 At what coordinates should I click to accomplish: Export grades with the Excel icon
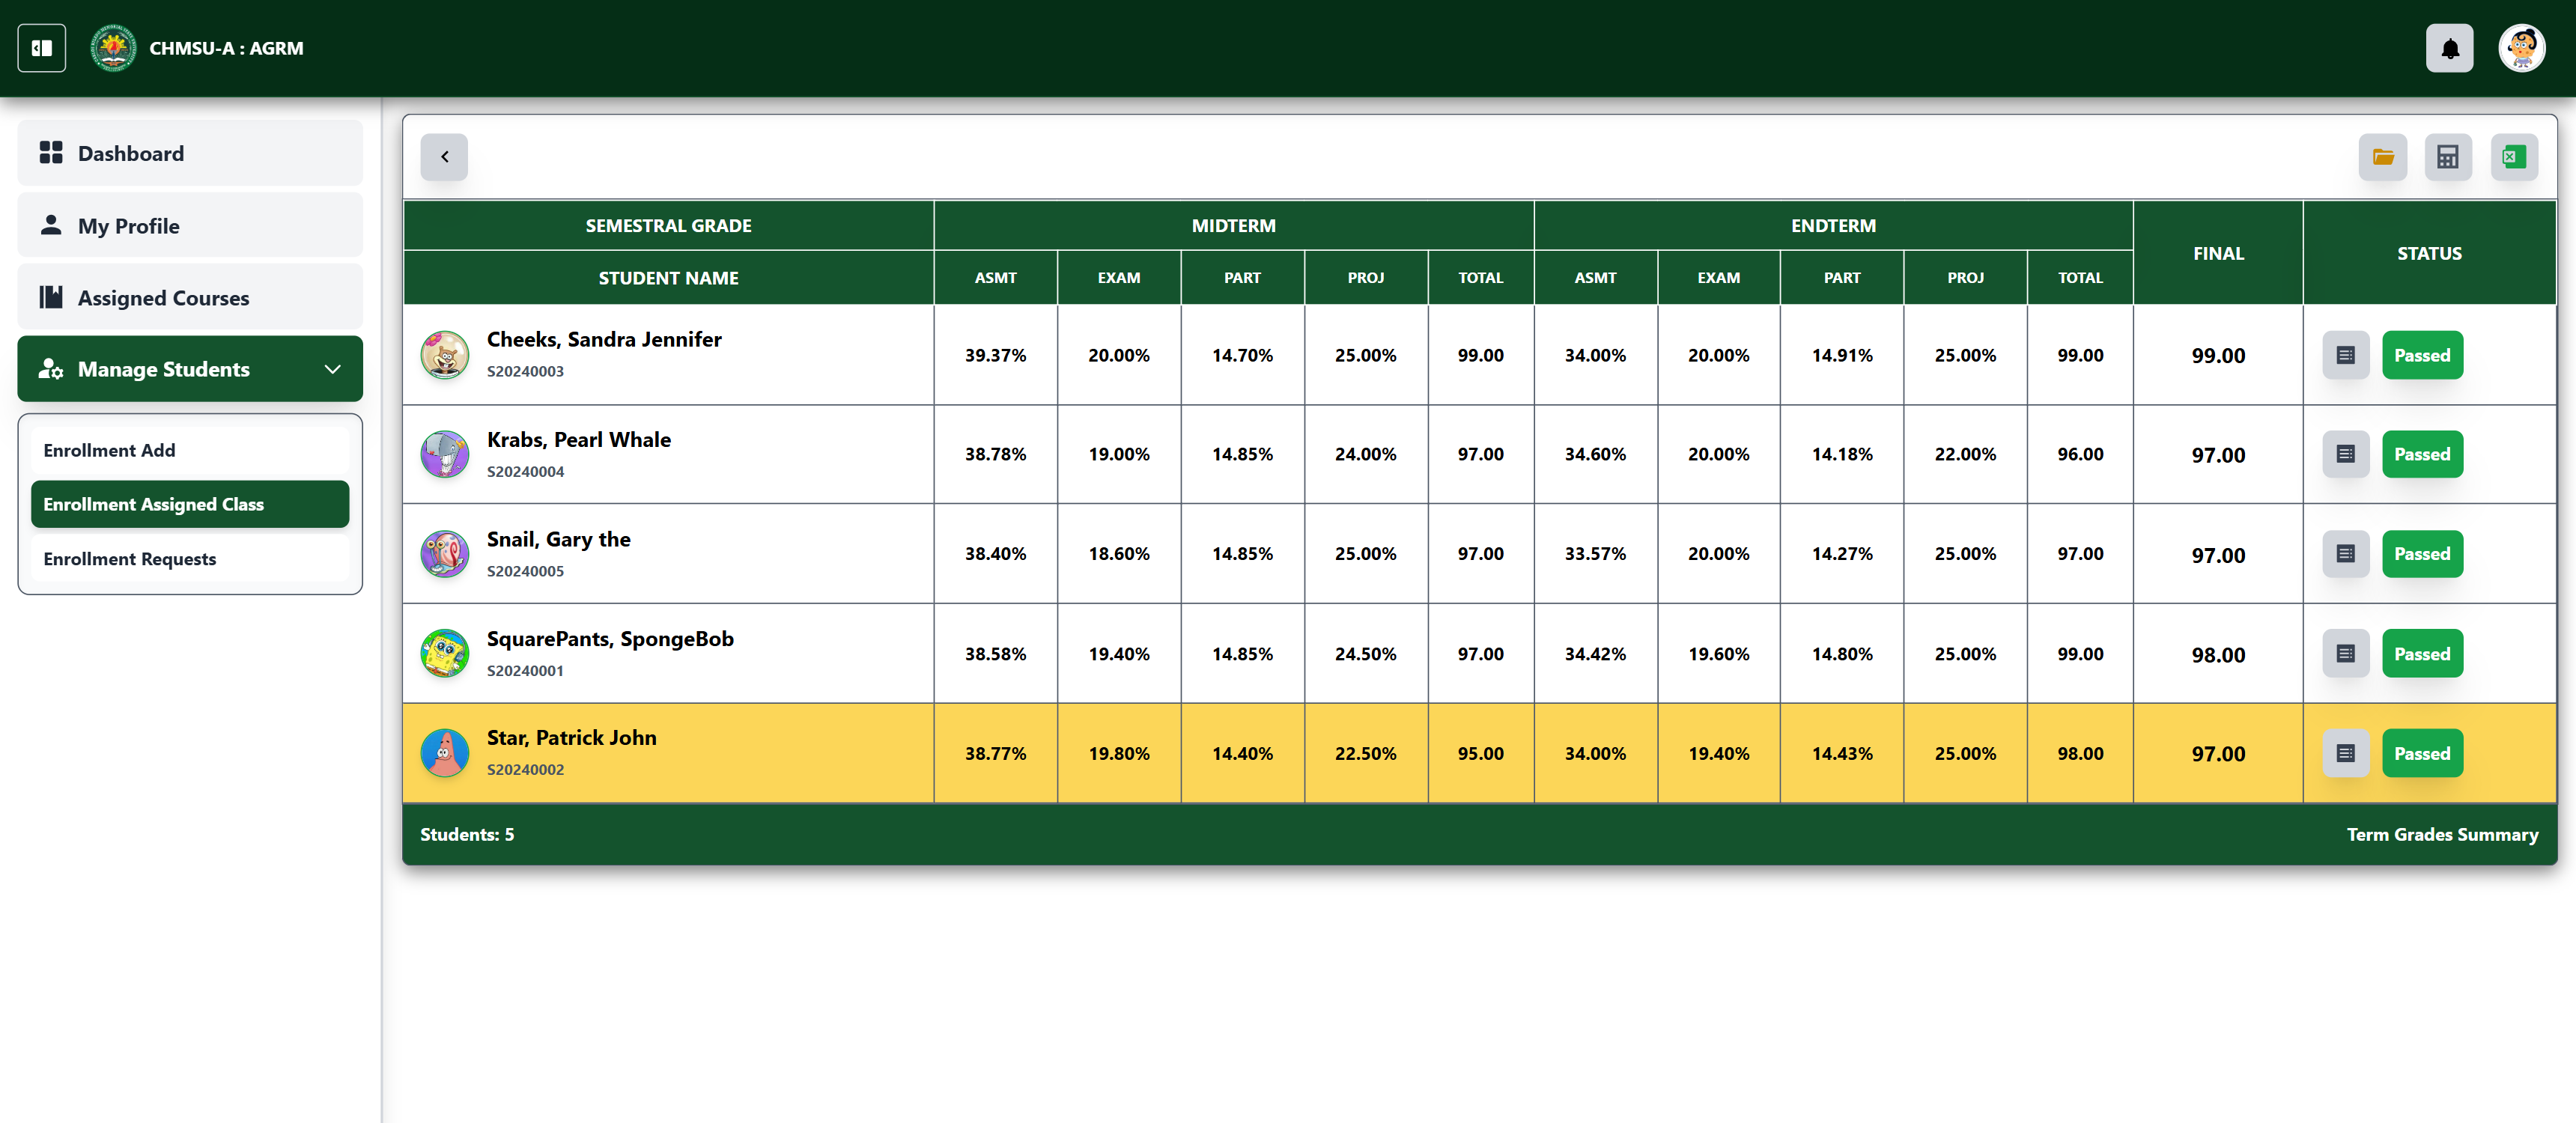pos(2513,157)
